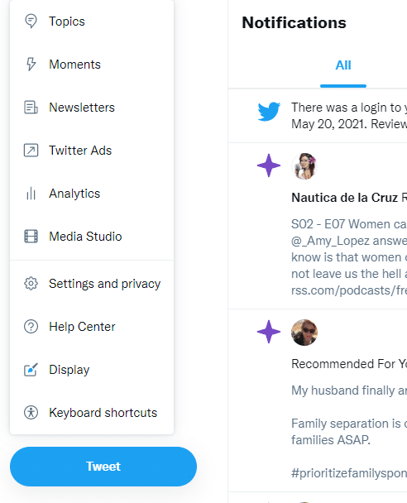Open the Settings and privacy menu item
This screenshot has width=407, height=503.
pyautogui.click(x=92, y=284)
